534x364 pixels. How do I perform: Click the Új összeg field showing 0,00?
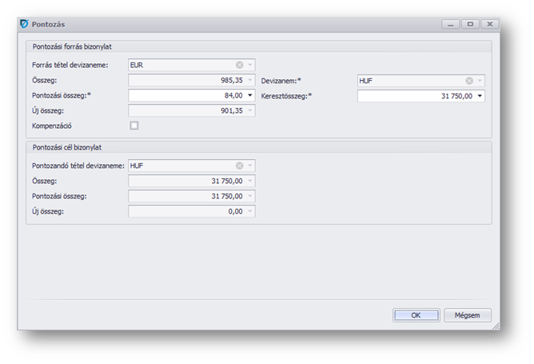[186, 211]
